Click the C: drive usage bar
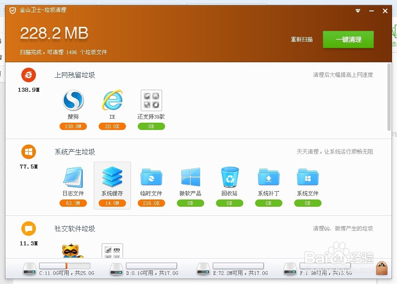 point(65,265)
